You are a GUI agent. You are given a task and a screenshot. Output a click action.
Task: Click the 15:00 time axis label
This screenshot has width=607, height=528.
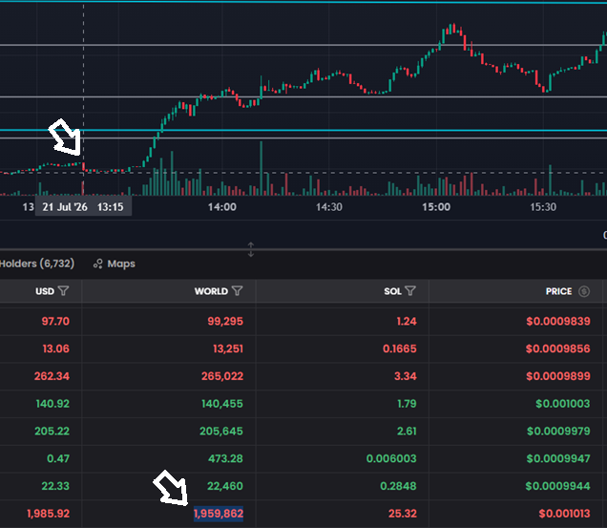click(x=436, y=207)
